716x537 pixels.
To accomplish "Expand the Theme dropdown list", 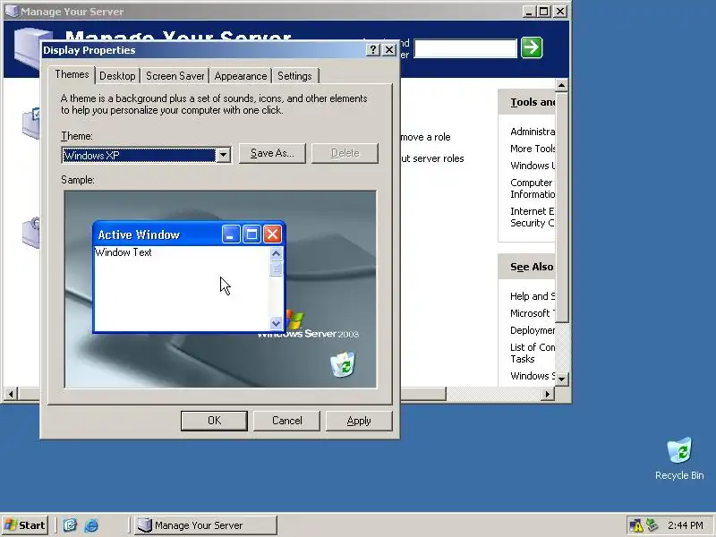I will tap(223, 155).
